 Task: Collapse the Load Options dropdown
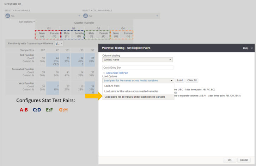(138, 80)
